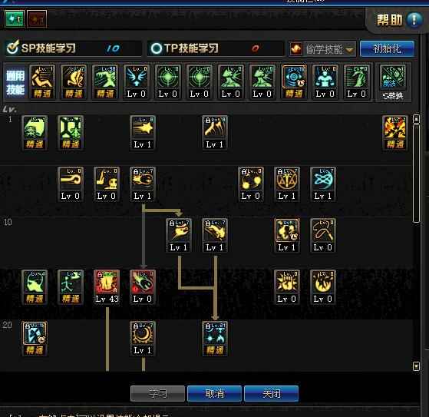
Task: Click the scrollbar up arrow in skill tree
Action: (x=416, y=119)
